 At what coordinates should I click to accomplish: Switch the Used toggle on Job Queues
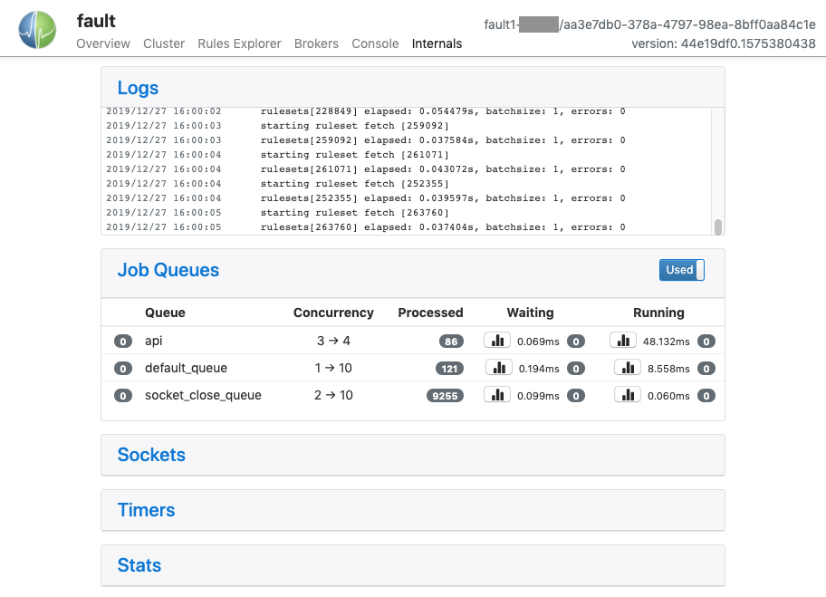[x=681, y=270]
